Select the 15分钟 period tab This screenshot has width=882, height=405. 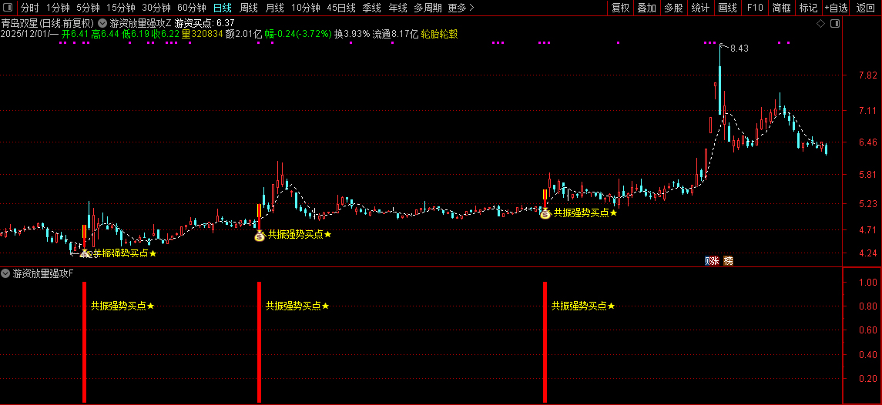coord(120,8)
